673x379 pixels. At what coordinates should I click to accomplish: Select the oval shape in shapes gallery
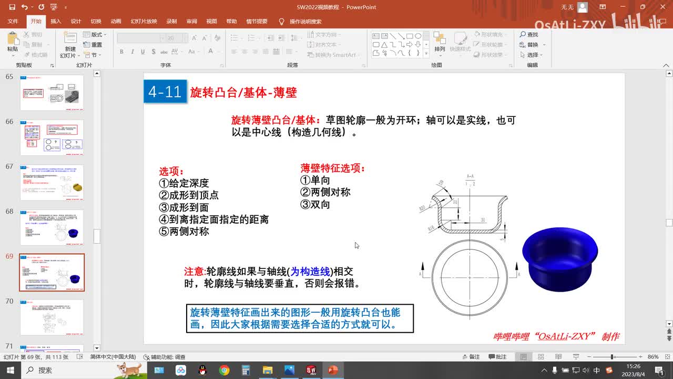pyautogui.click(x=418, y=36)
